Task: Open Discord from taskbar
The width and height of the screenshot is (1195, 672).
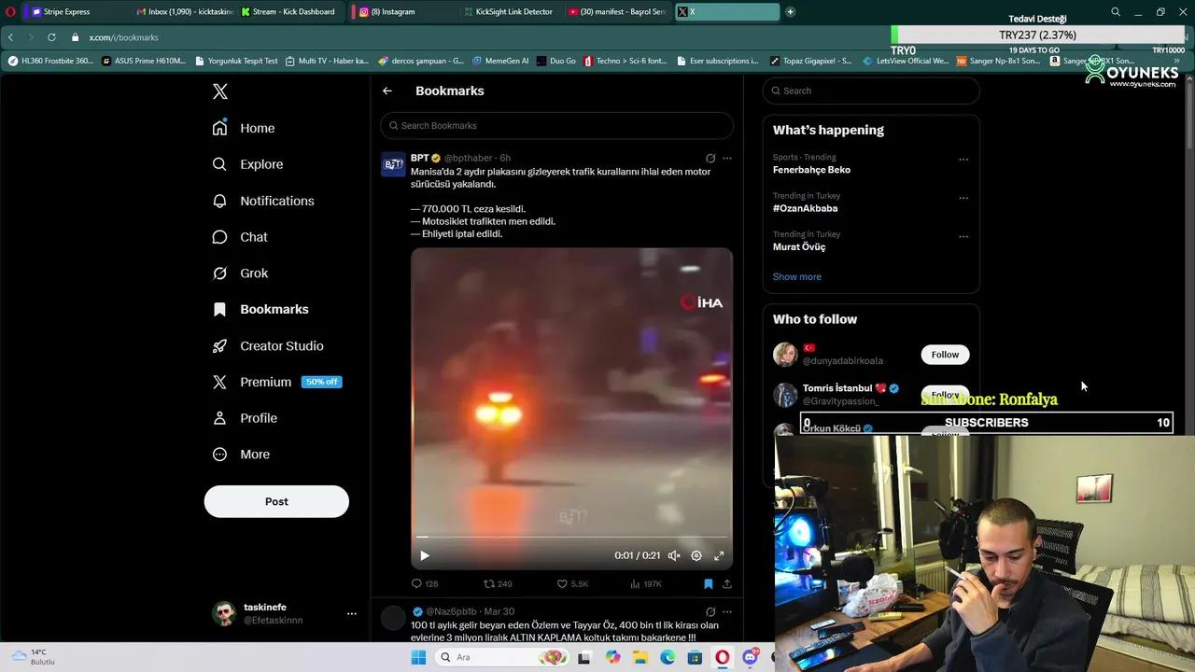Action: [x=750, y=657]
